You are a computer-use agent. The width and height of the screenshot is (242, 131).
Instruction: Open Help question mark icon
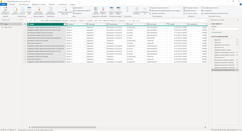click(x=240, y=4)
